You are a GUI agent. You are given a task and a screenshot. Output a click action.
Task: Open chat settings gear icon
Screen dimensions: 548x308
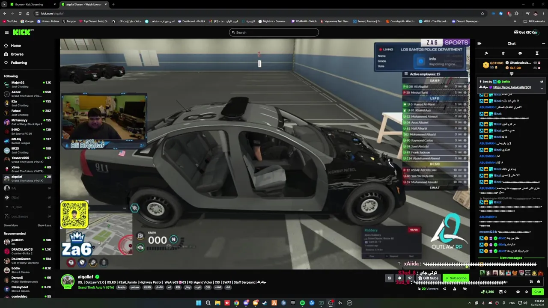527,292
